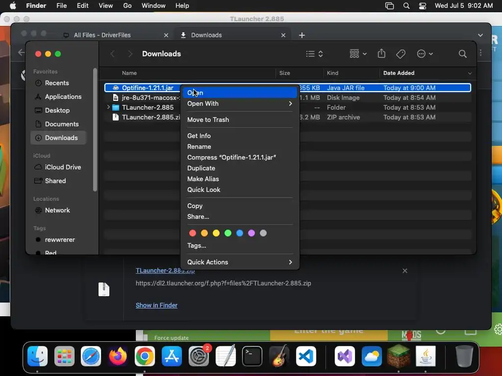Screen dimensions: 502x376
Task: Open the Minecraft grass block dock icon
Action: coord(399,356)
